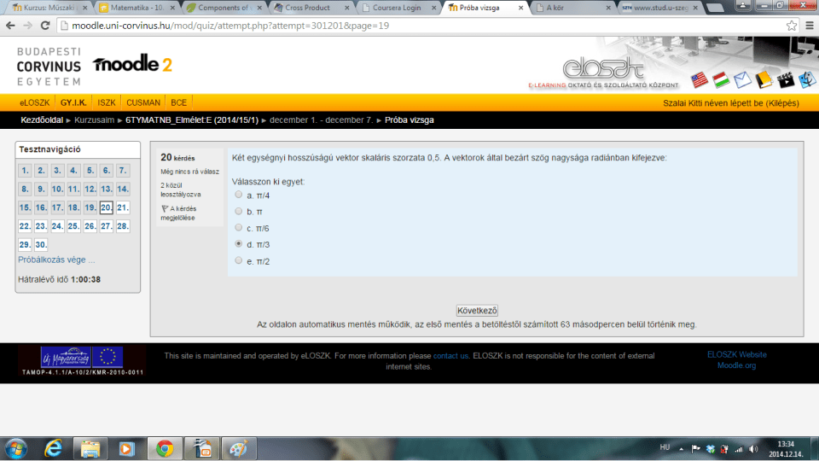The image size is (819, 461).
Task: Open the film clapperboard video icon
Action: point(784,80)
